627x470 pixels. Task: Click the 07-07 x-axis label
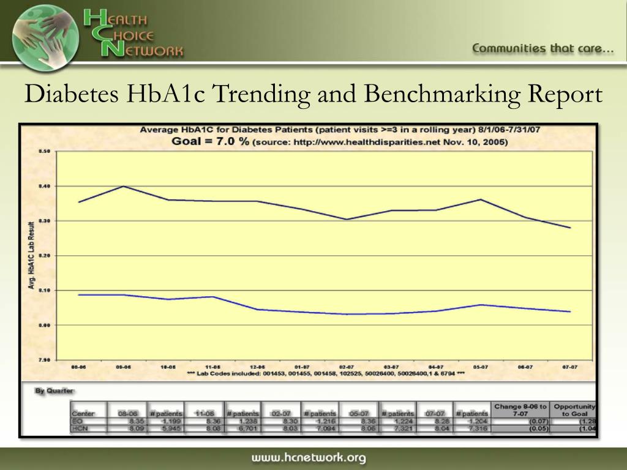(x=570, y=367)
